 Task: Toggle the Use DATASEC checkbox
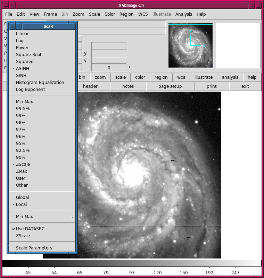point(30,229)
